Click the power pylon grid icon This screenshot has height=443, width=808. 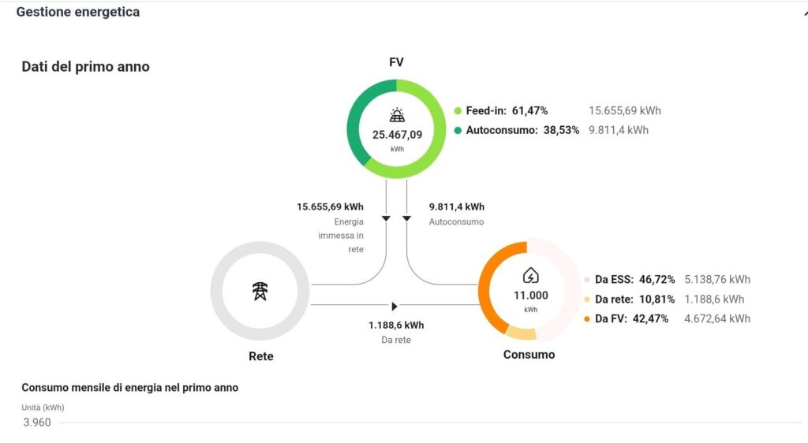click(260, 291)
